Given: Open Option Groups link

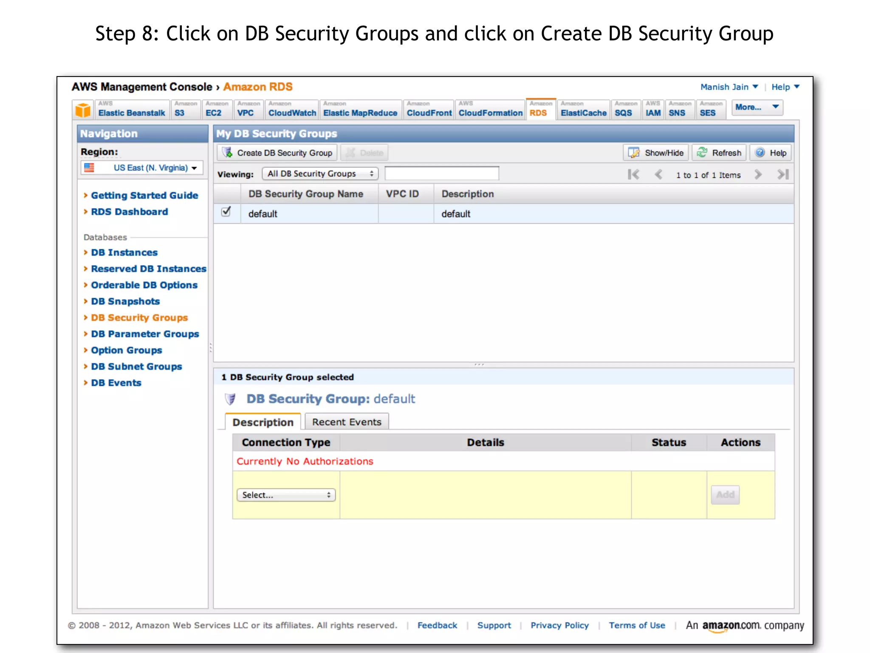Looking at the screenshot, I should click(x=127, y=350).
